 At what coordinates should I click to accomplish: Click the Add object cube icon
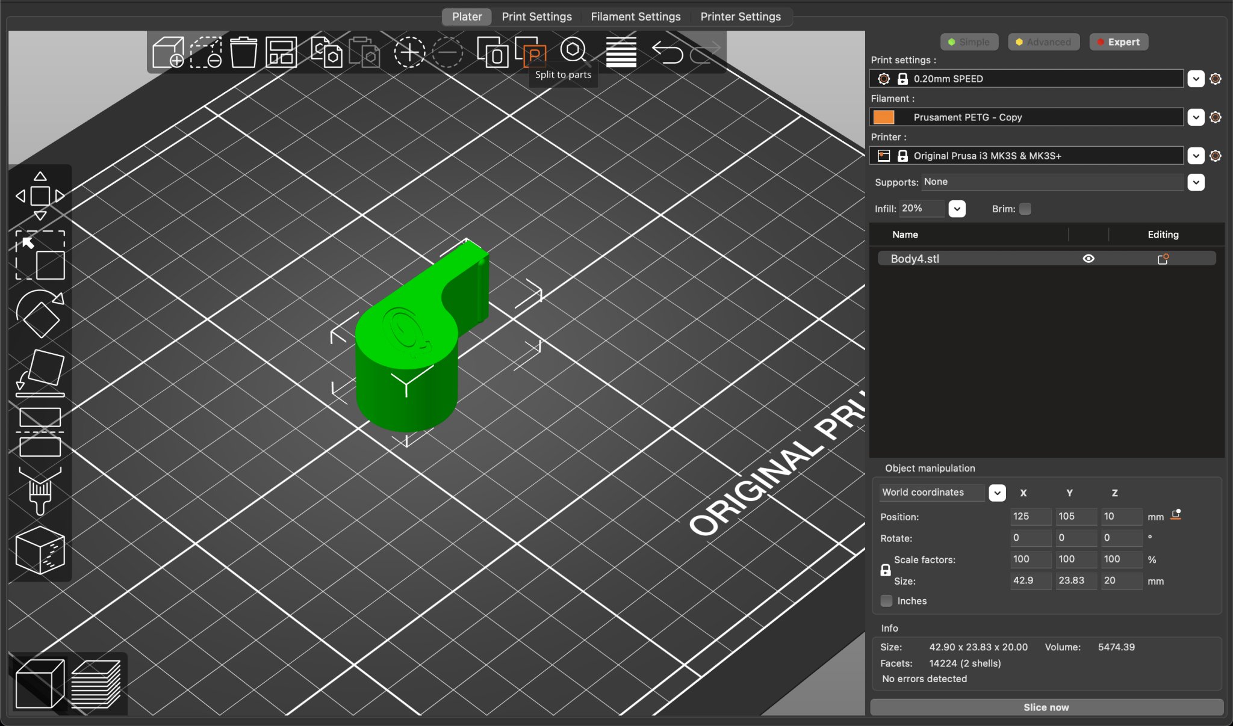(x=168, y=52)
